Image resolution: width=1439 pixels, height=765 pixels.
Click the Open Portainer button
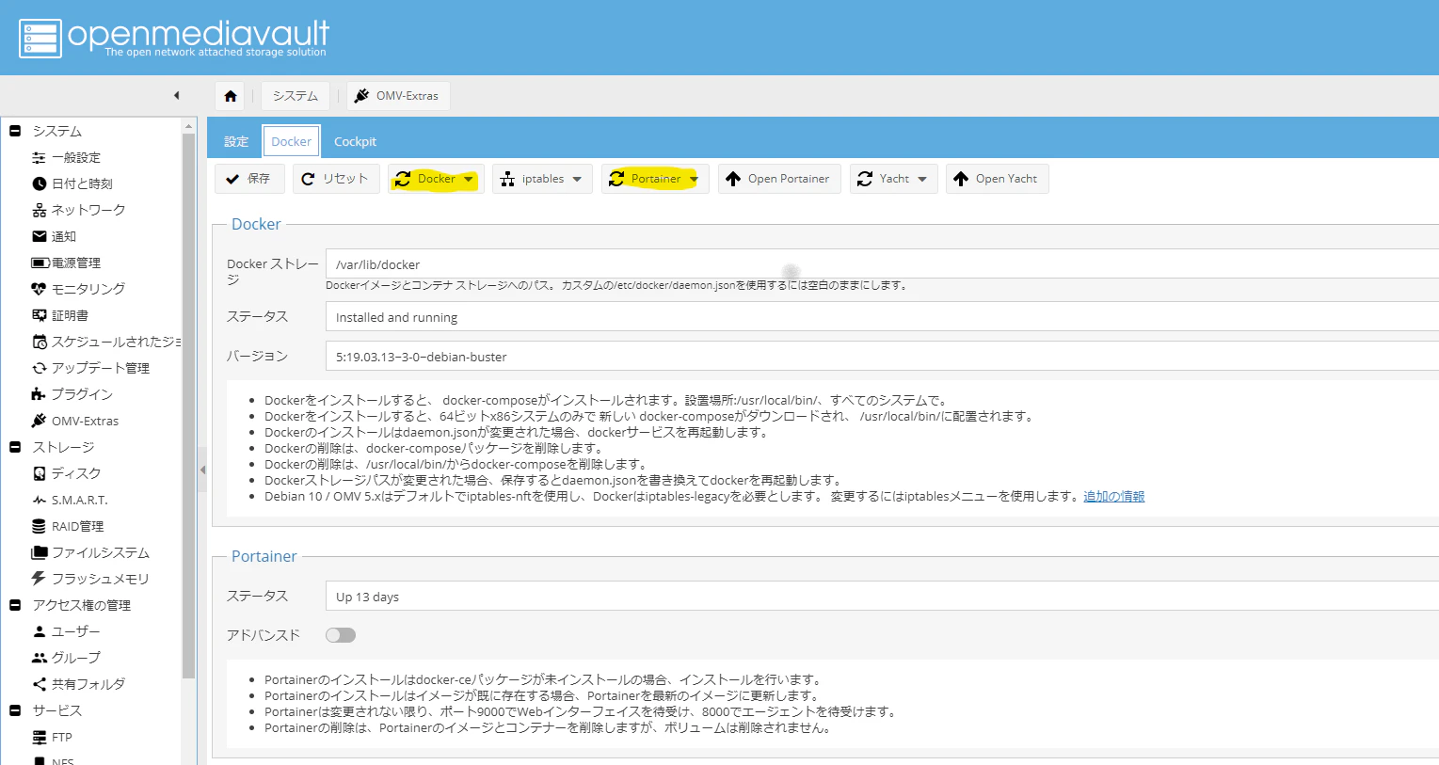pyautogui.click(x=779, y=179)
